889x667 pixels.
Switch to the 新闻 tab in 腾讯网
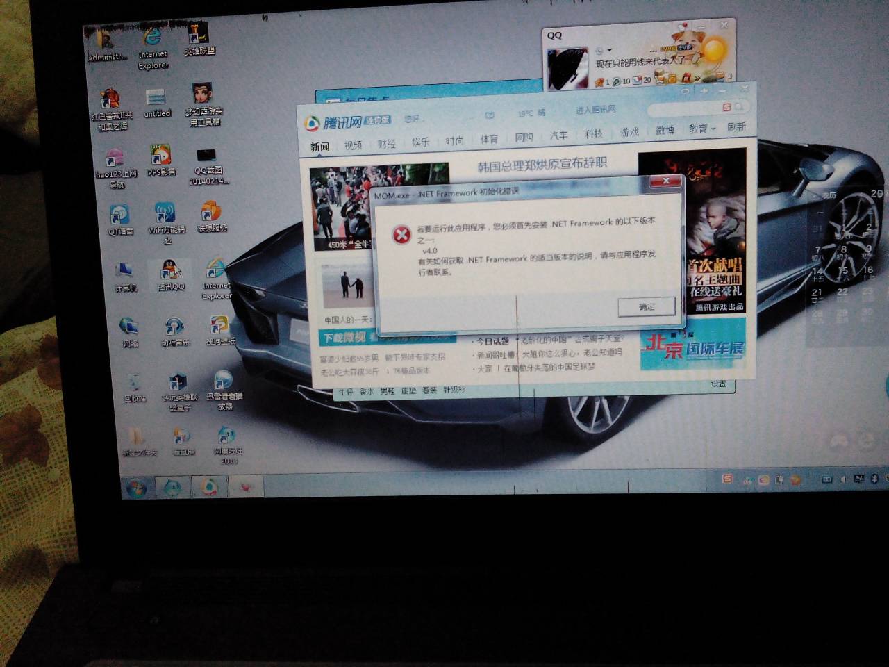click(x=319, y=147)
